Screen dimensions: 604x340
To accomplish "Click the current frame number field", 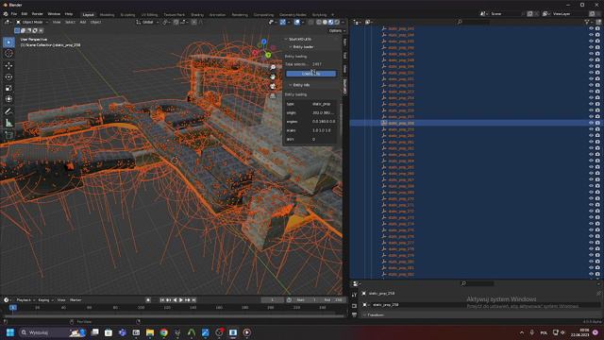I will pyautogui.click(x=273, y=300).
